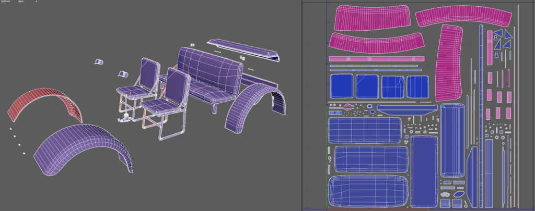Select the tall blue UV rectangle in the lower center
The image size is (535, 211).
click(424, 171)
